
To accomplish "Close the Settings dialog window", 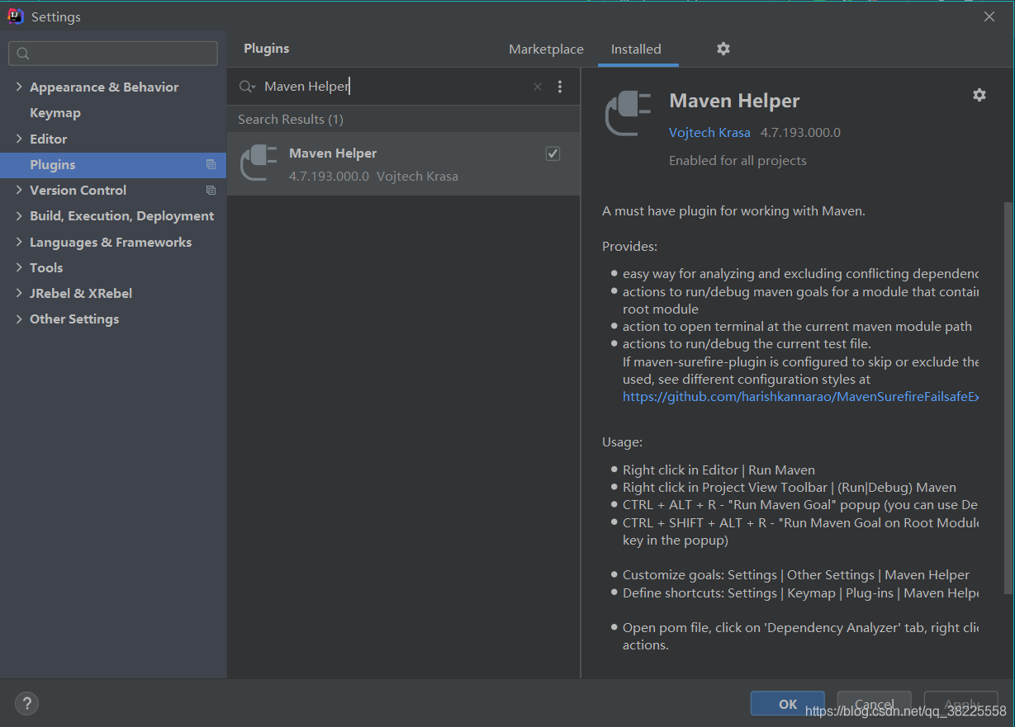I will click(x=989, y=17).
